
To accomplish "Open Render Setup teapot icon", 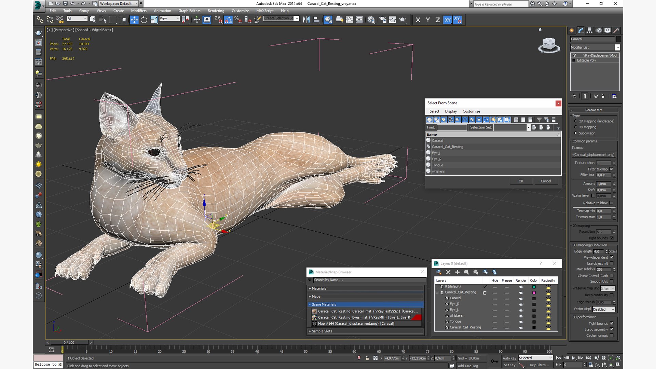I will click(383, 20).
